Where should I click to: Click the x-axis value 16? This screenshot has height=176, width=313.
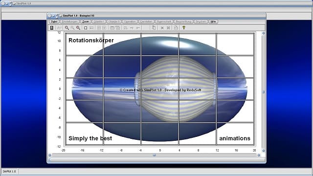236,151
